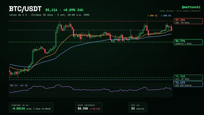Click the "datos: Binance" disclaimer text
The height and width of the screenshot is (115, 204).
pyautogui.click(x=180, y=11)
